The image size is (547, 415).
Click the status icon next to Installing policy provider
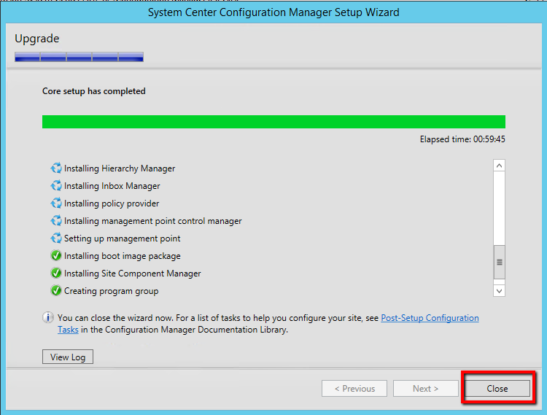(56, 203)
